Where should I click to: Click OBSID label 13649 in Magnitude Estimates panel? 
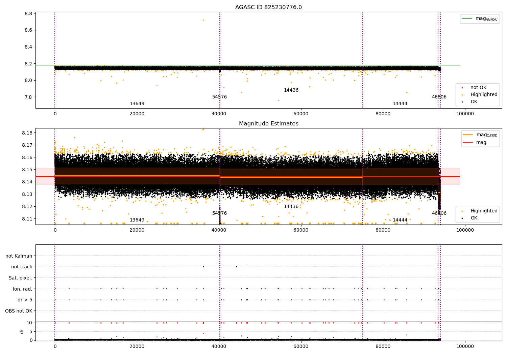point(137,220)
